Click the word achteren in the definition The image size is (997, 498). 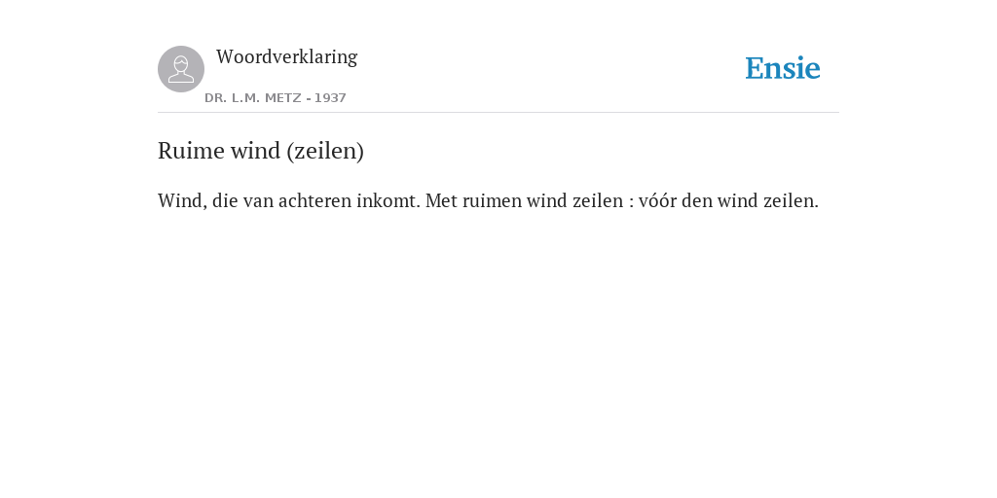[x=314, y=200]
